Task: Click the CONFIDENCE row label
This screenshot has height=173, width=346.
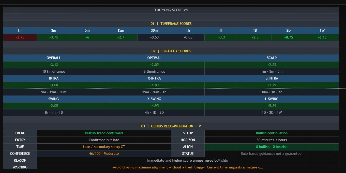Action: coord(20,153)
